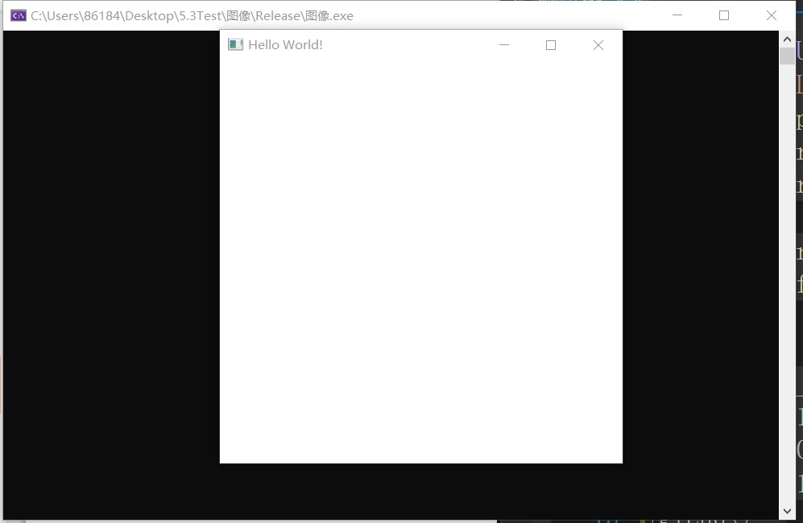Click the console title bar file path text

pyautogui.click(x=192, y=15)
